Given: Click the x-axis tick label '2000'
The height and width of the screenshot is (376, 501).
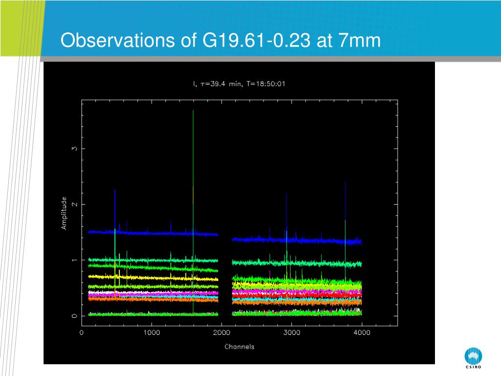Looking at the screenshot, I should point(222,332).
